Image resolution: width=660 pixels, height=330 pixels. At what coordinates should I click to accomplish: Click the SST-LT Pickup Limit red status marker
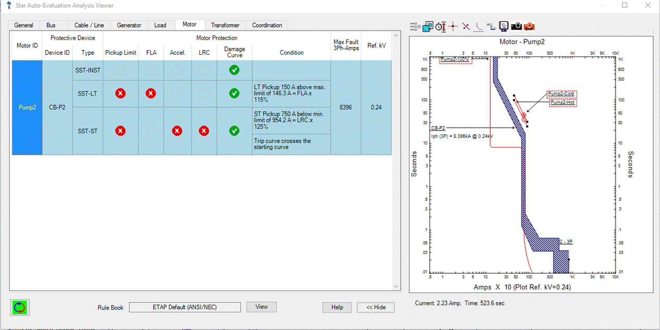coord(120,93)
